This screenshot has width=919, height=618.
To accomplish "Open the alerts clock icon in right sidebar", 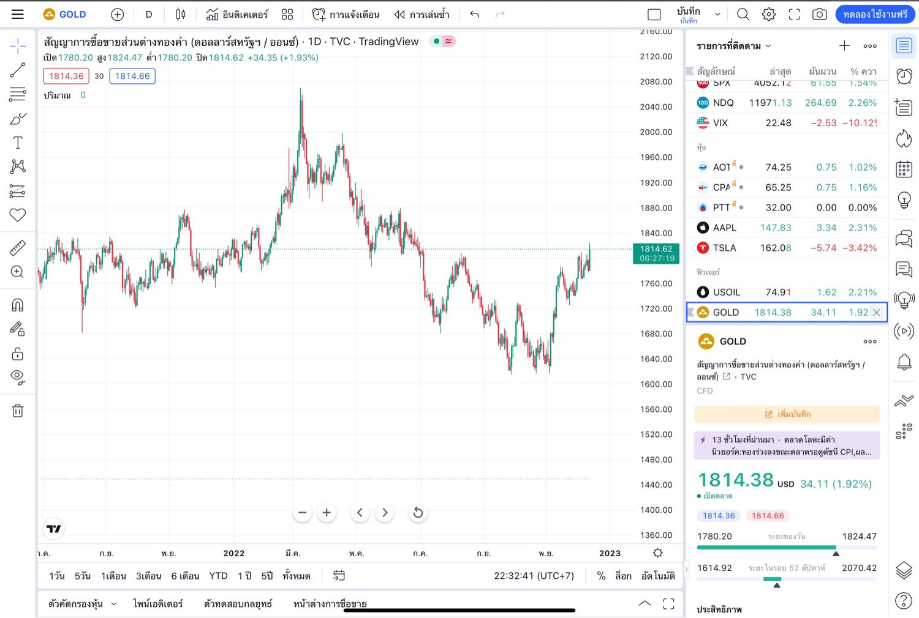I will click(904, 76).
